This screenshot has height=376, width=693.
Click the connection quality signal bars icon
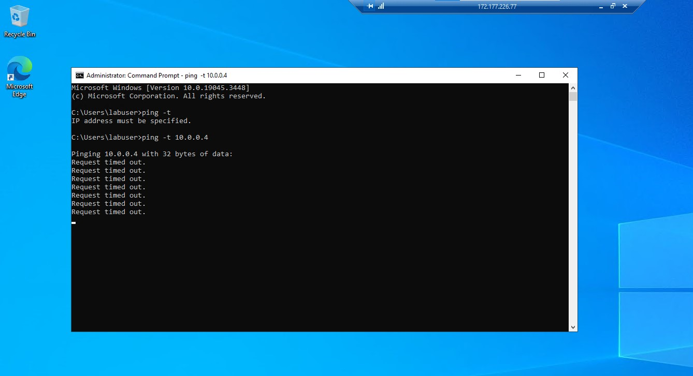381,6
